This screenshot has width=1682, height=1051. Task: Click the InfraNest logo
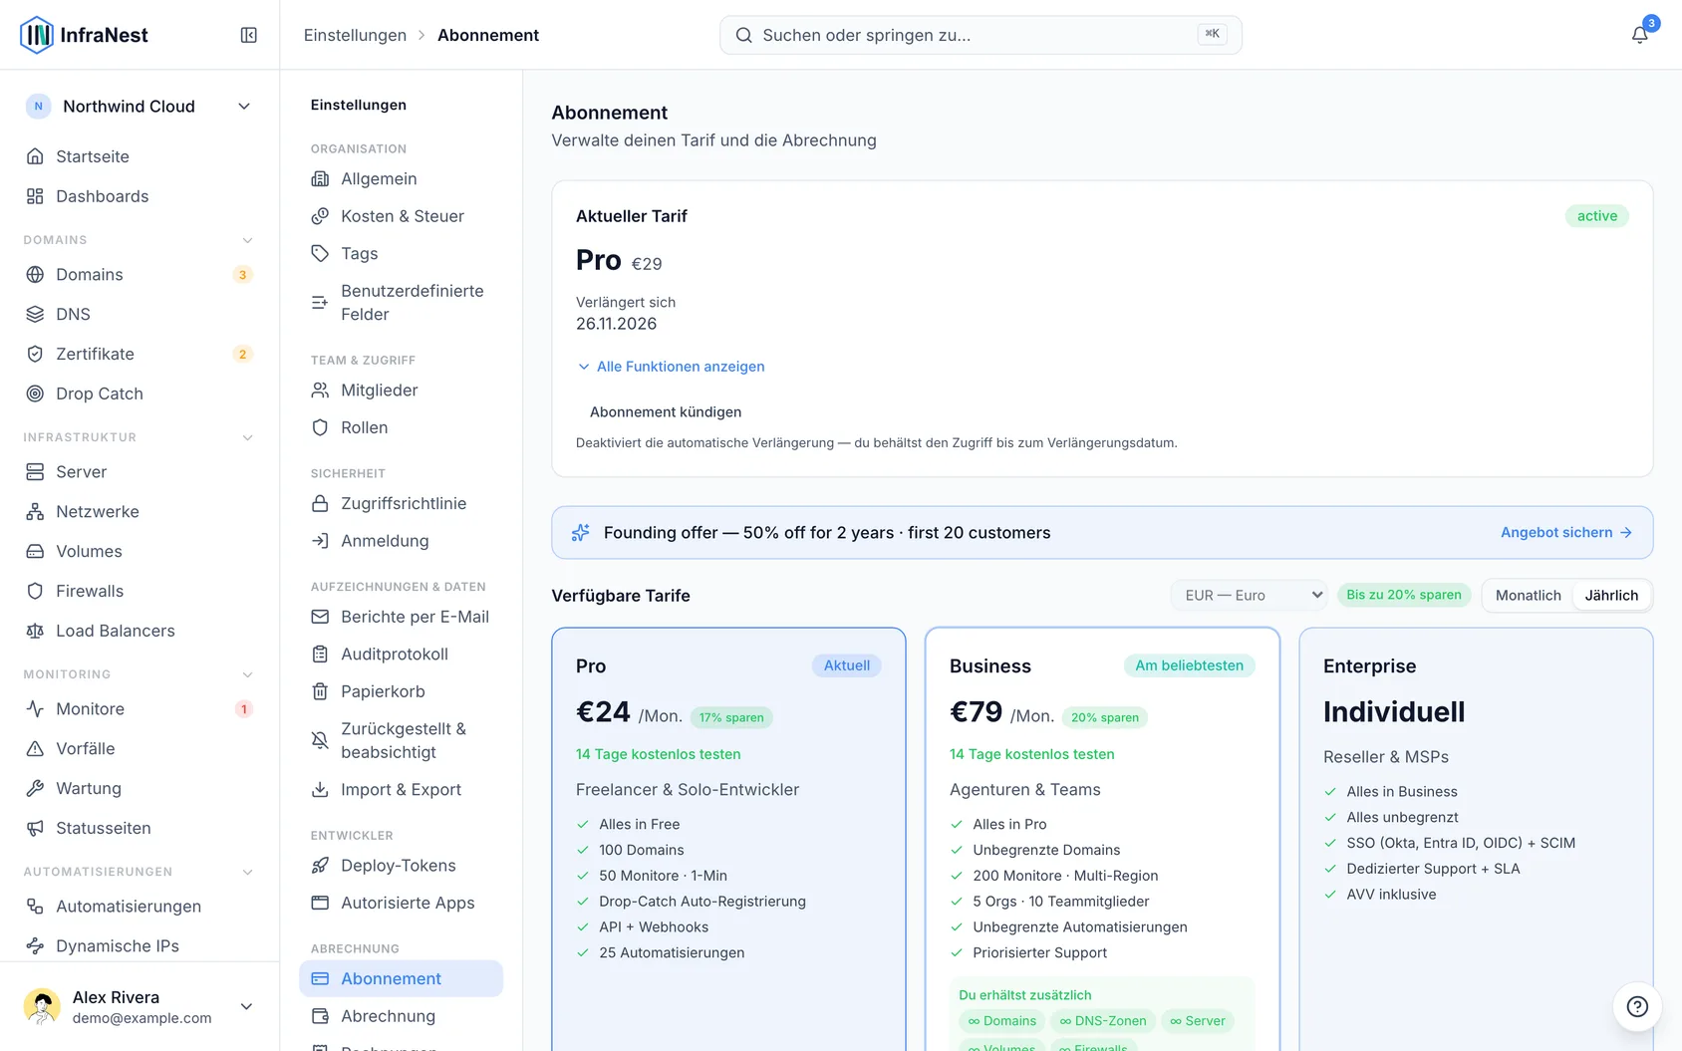tap(84, 35)
